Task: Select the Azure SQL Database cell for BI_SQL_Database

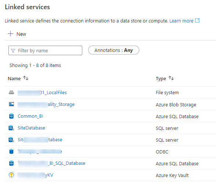Action: click(x=177, y=163)
